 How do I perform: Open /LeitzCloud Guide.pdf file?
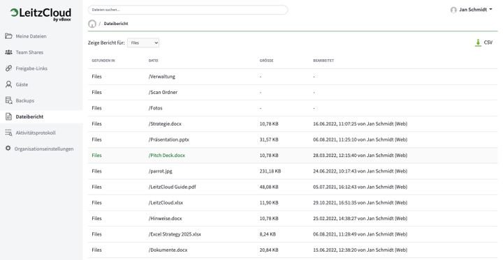click(173, 187)
